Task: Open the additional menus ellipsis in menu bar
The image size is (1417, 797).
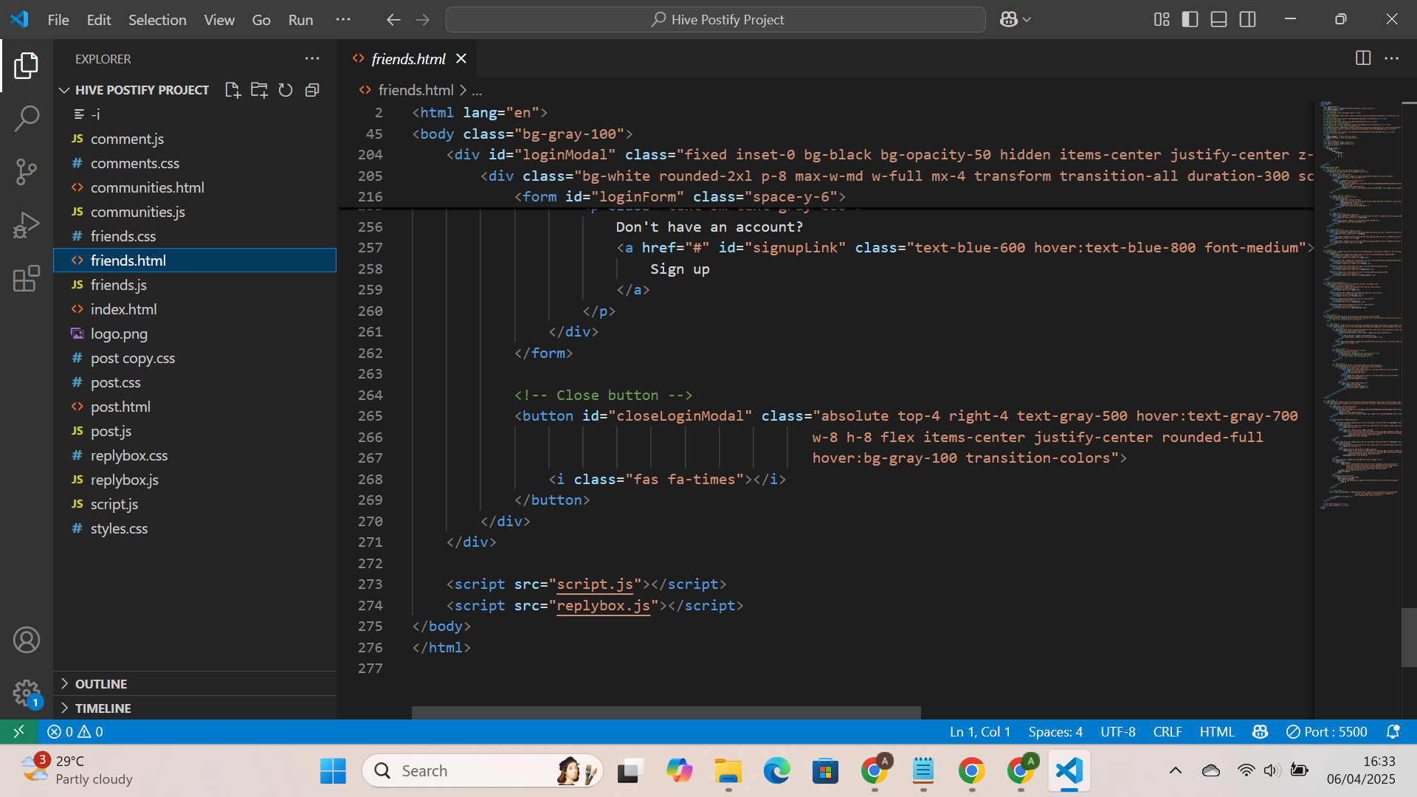Action: click(343, 20)
